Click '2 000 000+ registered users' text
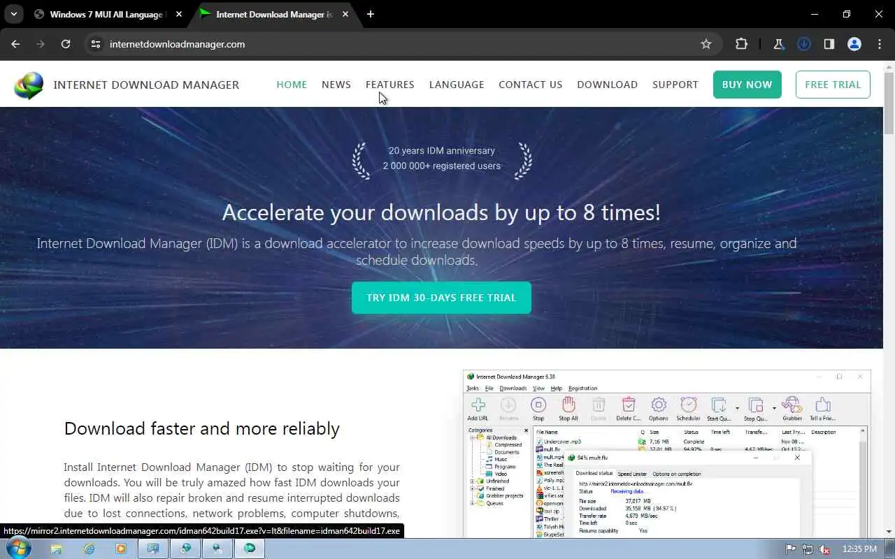 (442, 166)
